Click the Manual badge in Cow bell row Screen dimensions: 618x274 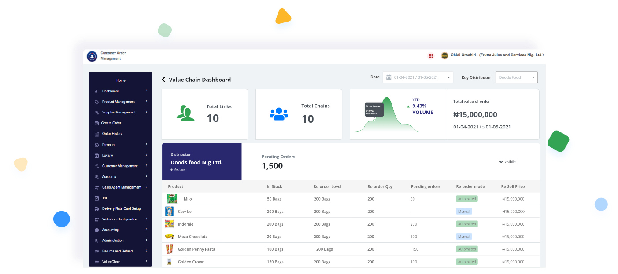coord(464,212)
